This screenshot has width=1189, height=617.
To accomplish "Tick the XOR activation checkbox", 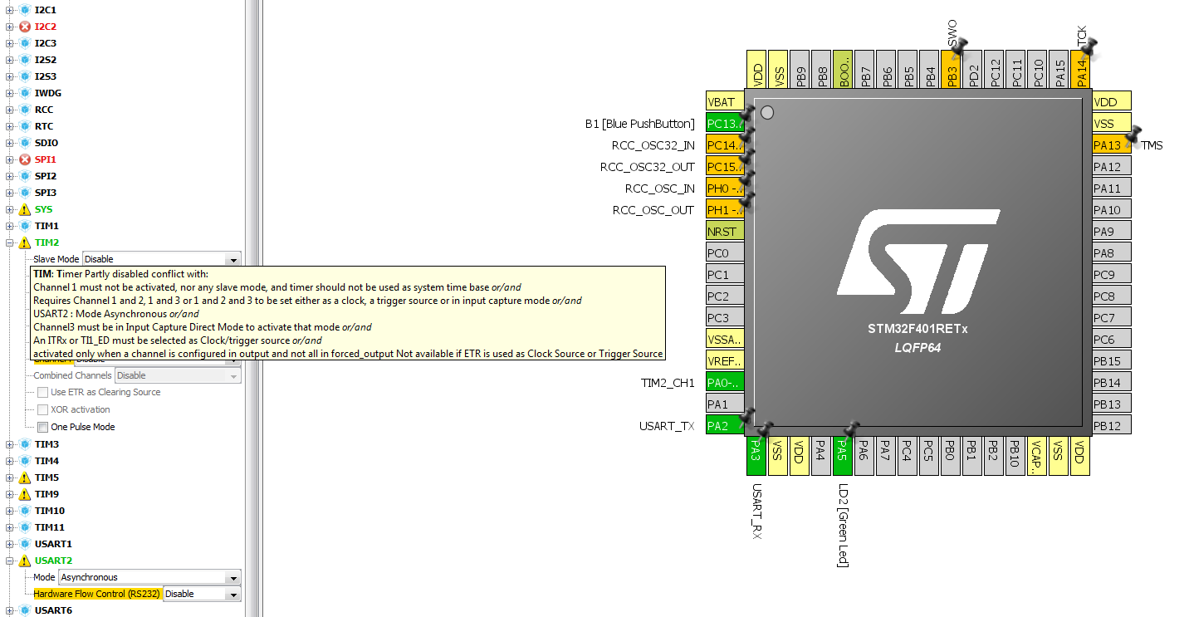I will (x=43, y=409).
